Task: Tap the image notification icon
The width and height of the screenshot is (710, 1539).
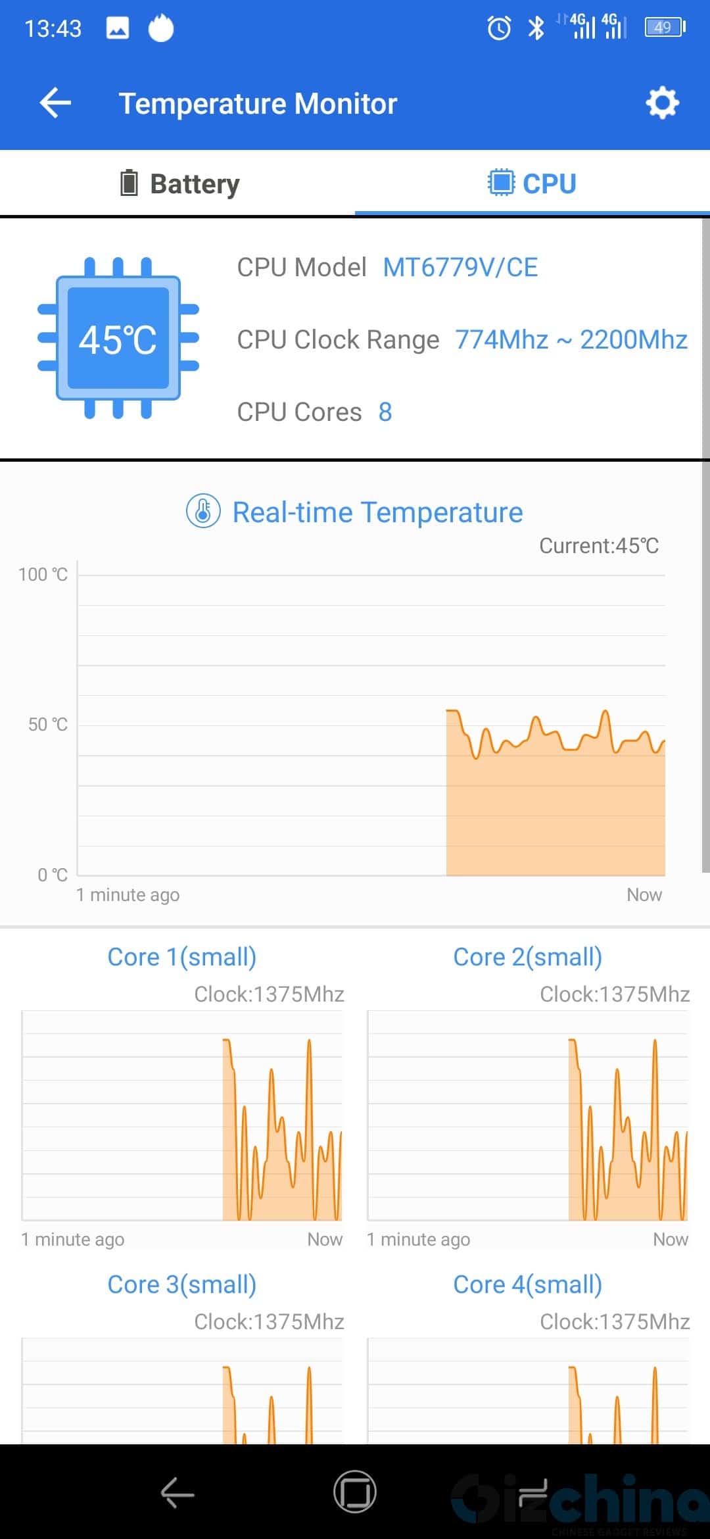Action: pos(118,28)
